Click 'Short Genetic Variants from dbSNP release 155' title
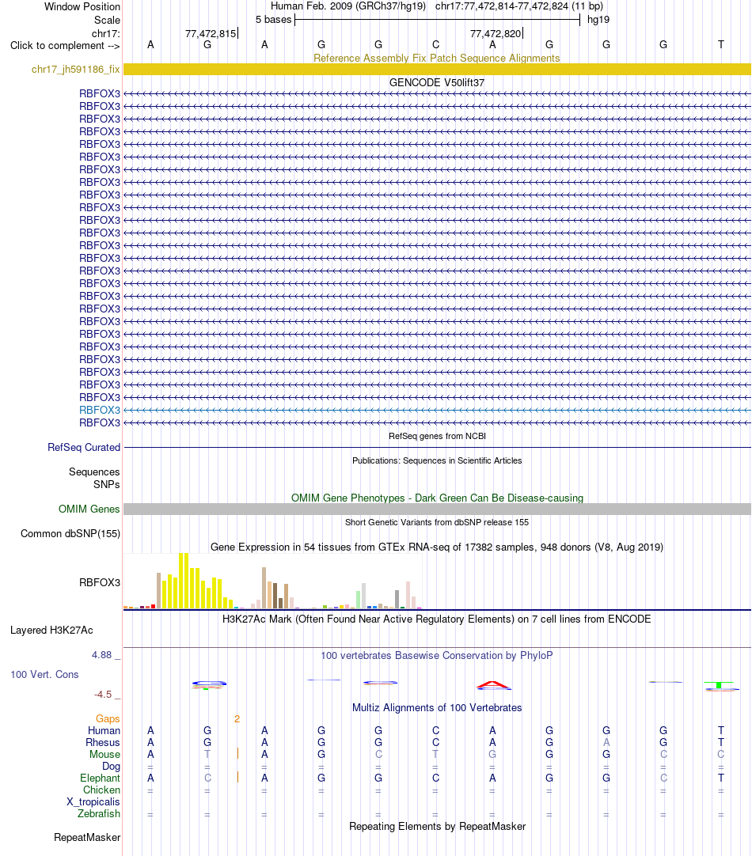The image size is (752, 856). click(437, 522)
